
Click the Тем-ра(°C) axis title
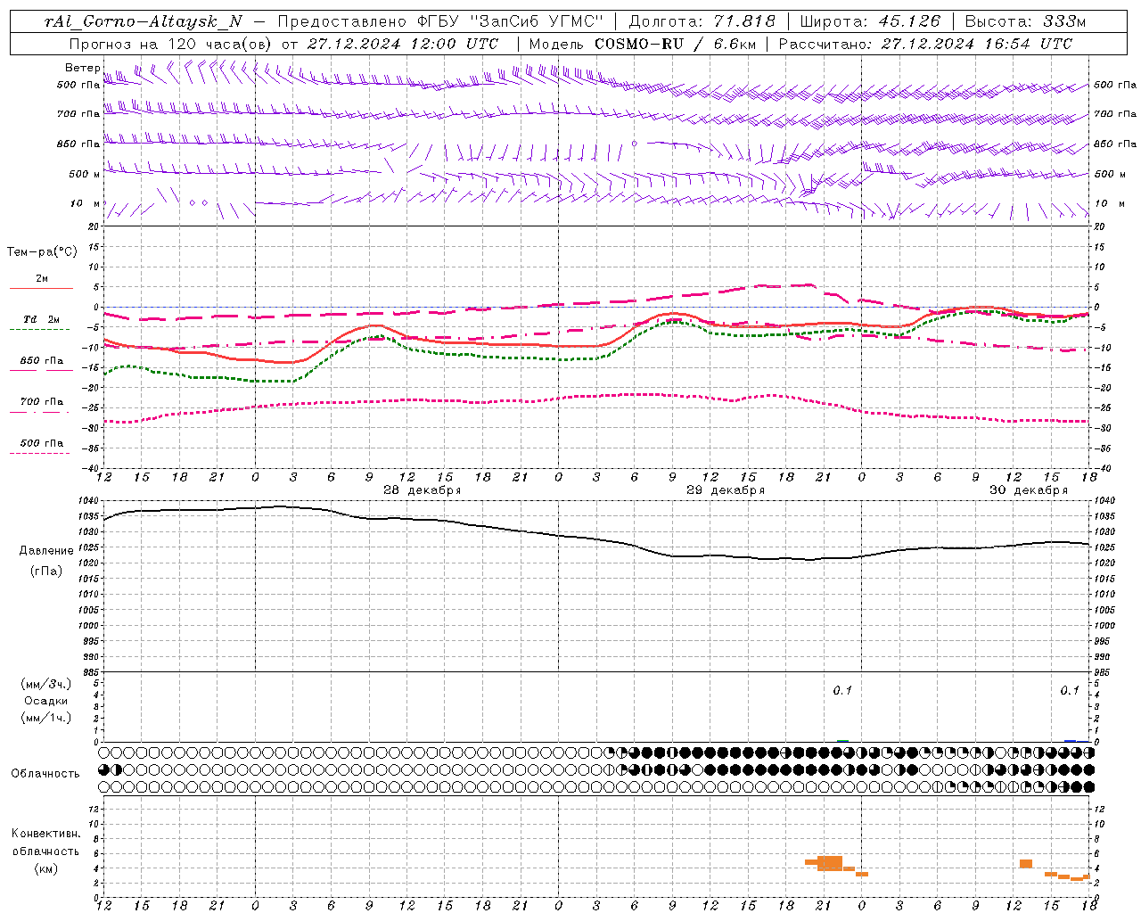(x=42, y=252)
